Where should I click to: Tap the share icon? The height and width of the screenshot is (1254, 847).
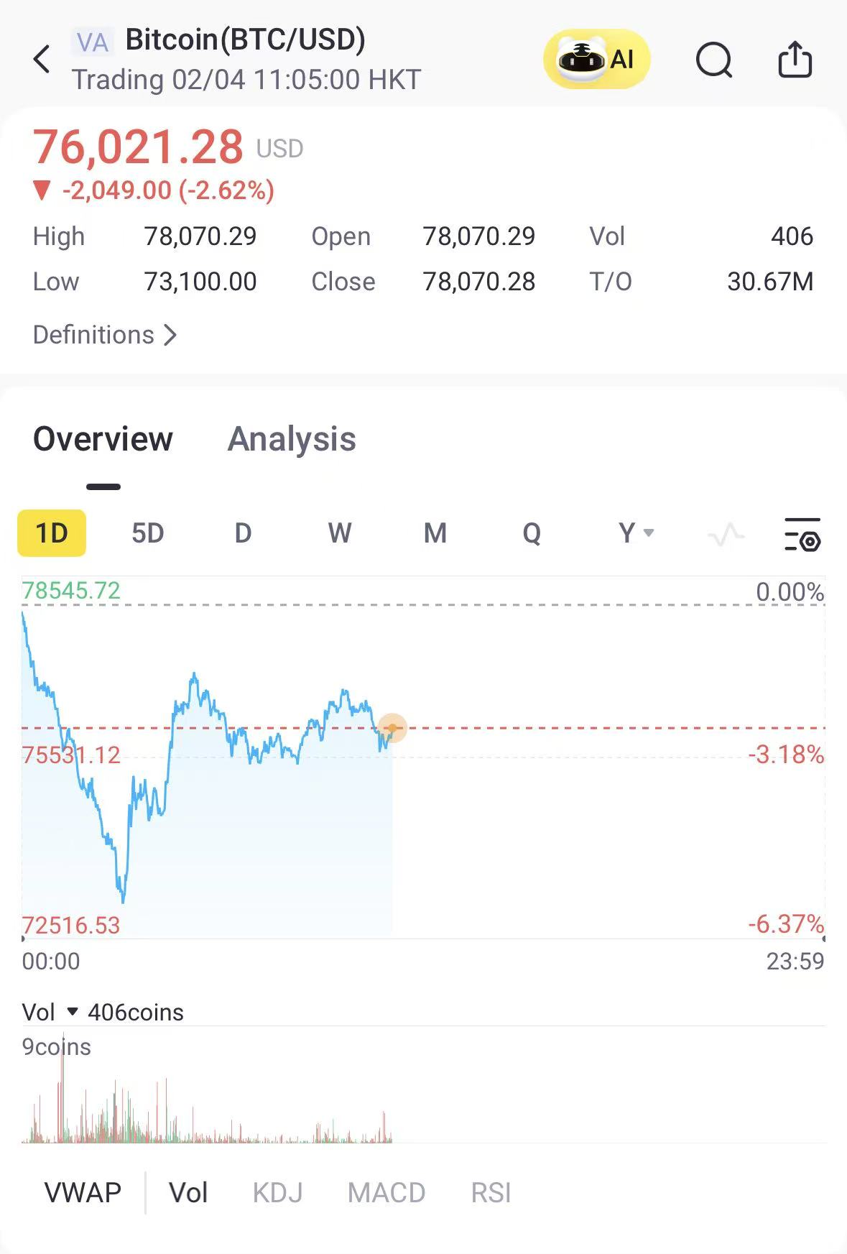coord(795,59)
